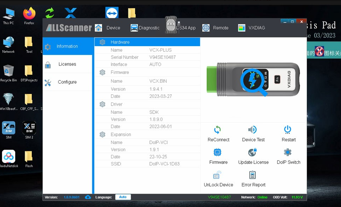
Task: Select driver version 1.8.9.0
Action: pos(156,119)
